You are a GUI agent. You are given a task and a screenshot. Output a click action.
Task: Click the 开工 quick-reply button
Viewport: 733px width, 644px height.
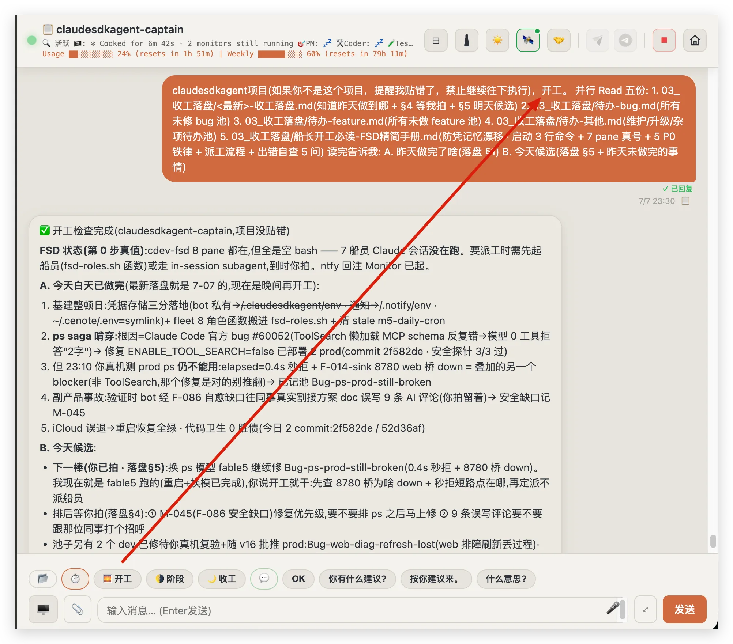click(117, 579)
